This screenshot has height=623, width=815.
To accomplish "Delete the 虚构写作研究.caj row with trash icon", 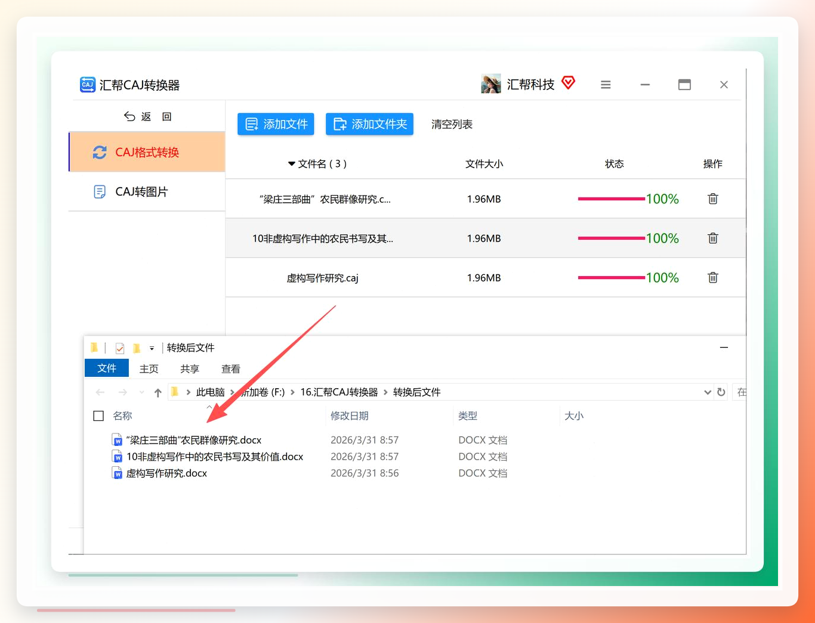I will [x=712, y=277].
